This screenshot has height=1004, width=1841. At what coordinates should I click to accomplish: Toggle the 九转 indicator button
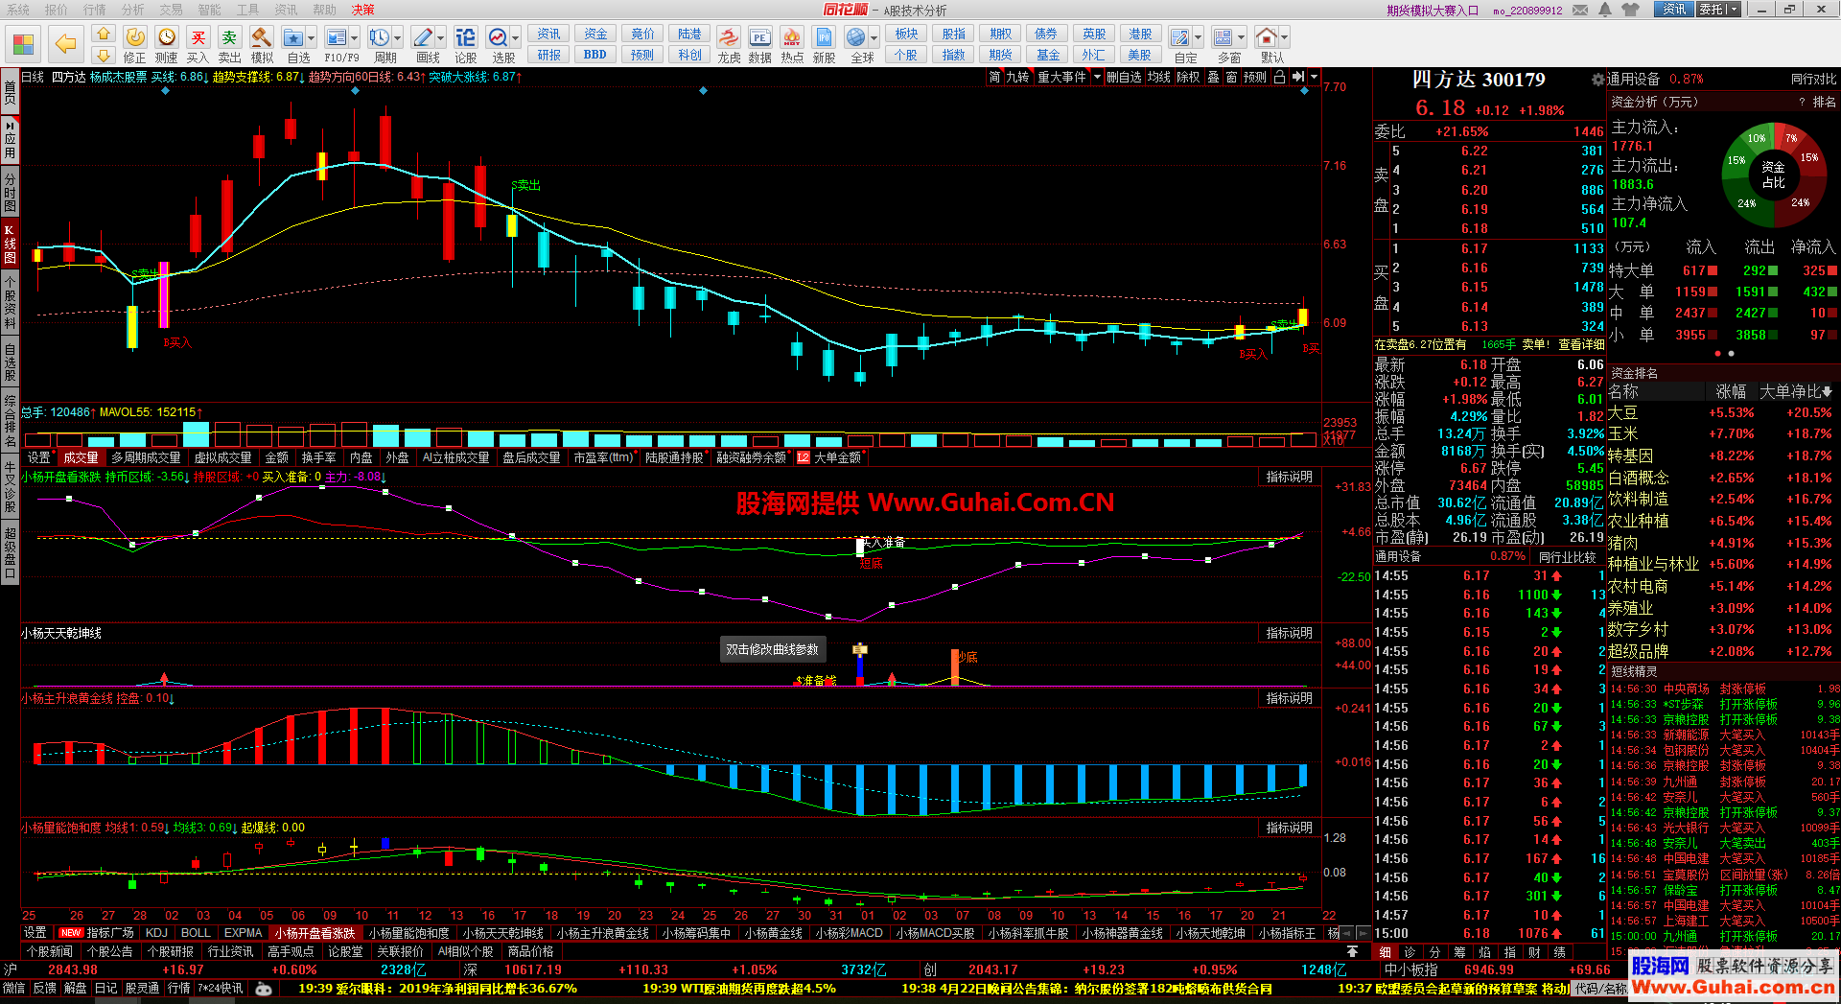[x=1017, y=77]
